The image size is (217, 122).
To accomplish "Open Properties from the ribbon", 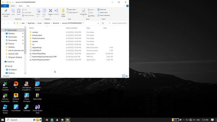I will 83,12.
